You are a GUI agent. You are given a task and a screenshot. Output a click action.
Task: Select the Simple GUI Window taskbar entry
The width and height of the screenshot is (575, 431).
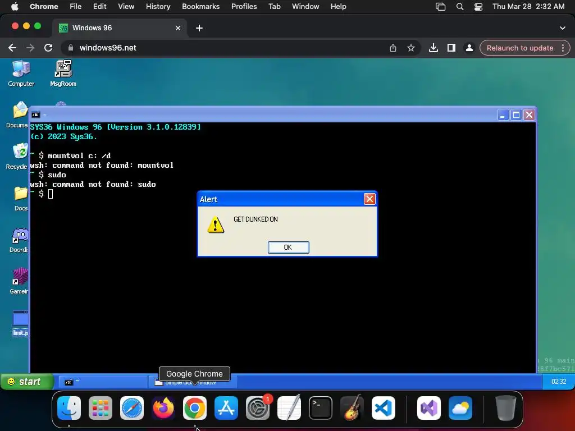click(x=193, y=383)
